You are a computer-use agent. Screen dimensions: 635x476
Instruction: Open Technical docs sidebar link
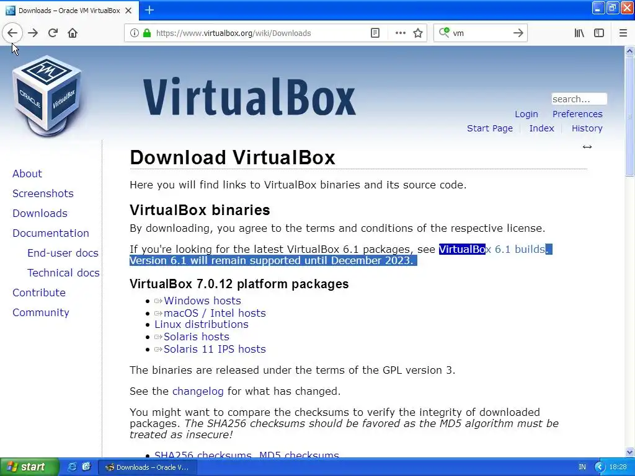[x=63, y=273]
